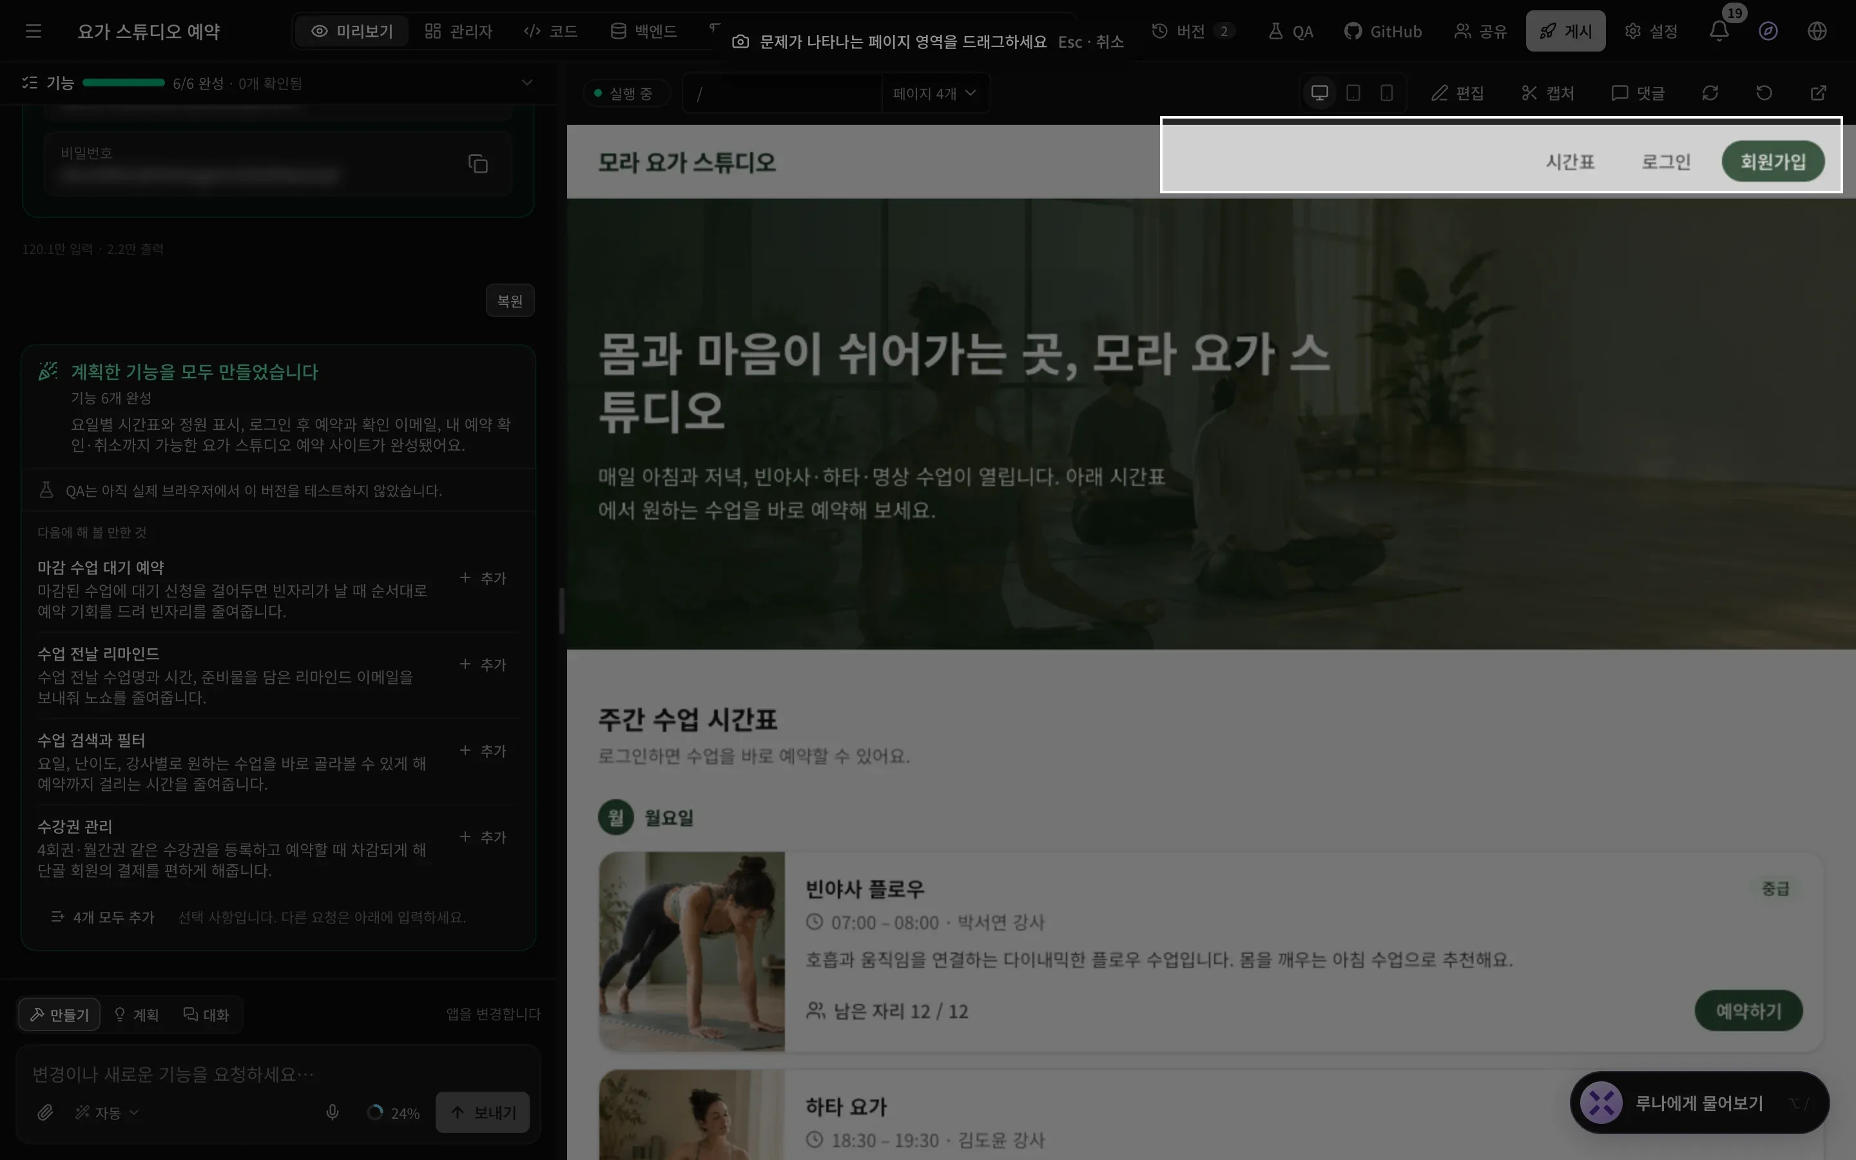Click the panel divider resize handle

coord(561,610)
